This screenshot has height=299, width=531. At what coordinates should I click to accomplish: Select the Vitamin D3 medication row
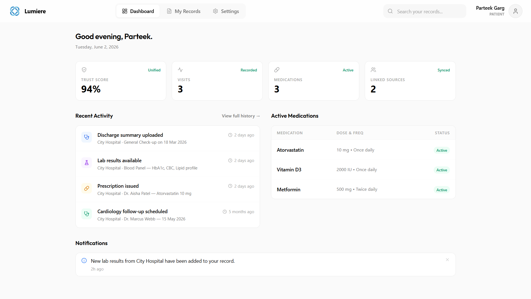[363, 169]
